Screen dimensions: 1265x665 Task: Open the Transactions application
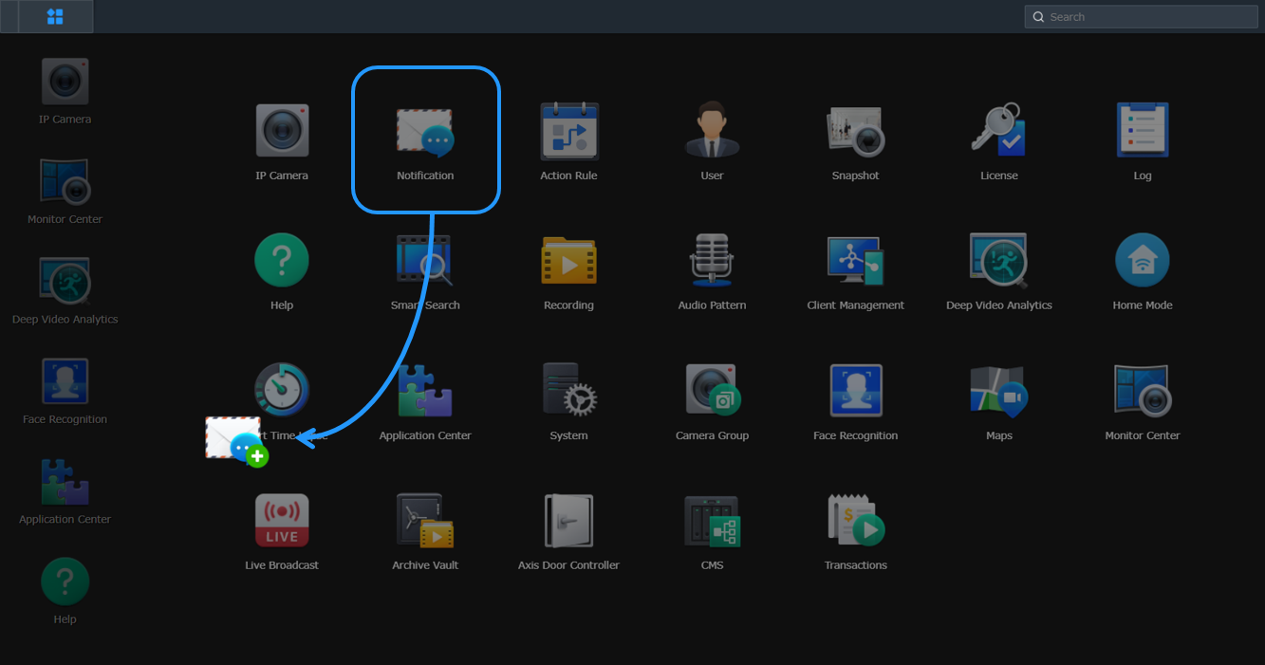854,520
